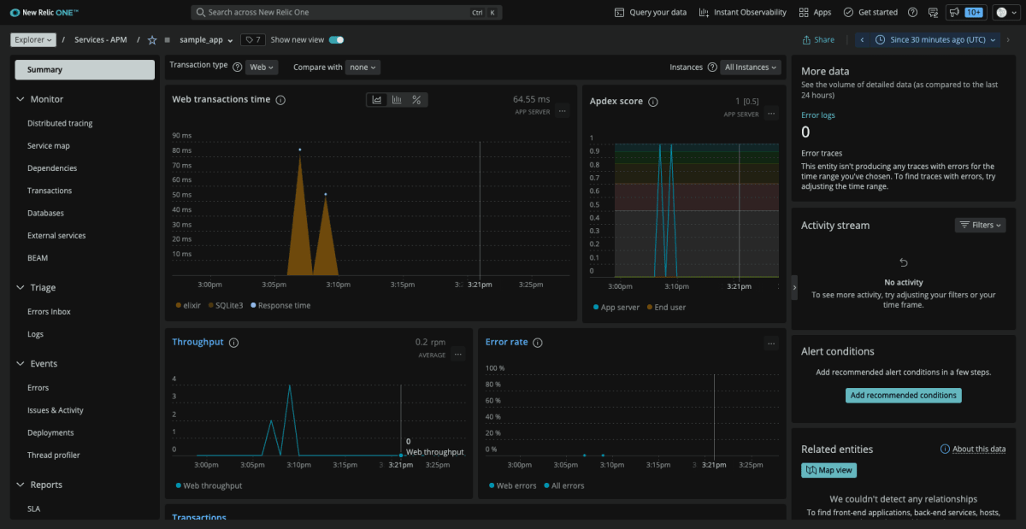1026x529 pixels.
Task: Open Service map page
Action: tap(49, 146)
